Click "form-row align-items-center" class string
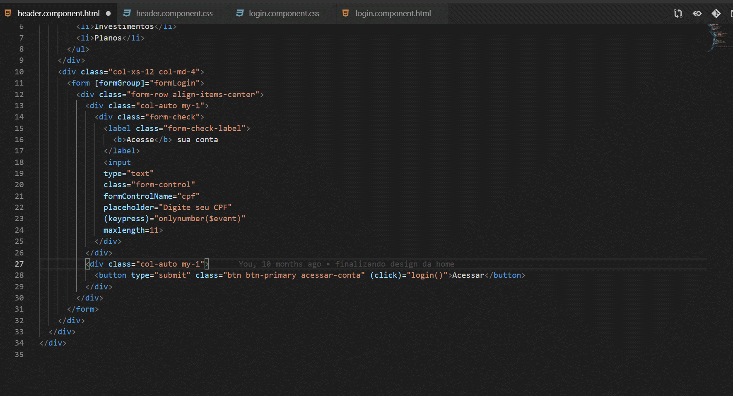The width and height of the screenshot is (733, 396). [193, 94]
